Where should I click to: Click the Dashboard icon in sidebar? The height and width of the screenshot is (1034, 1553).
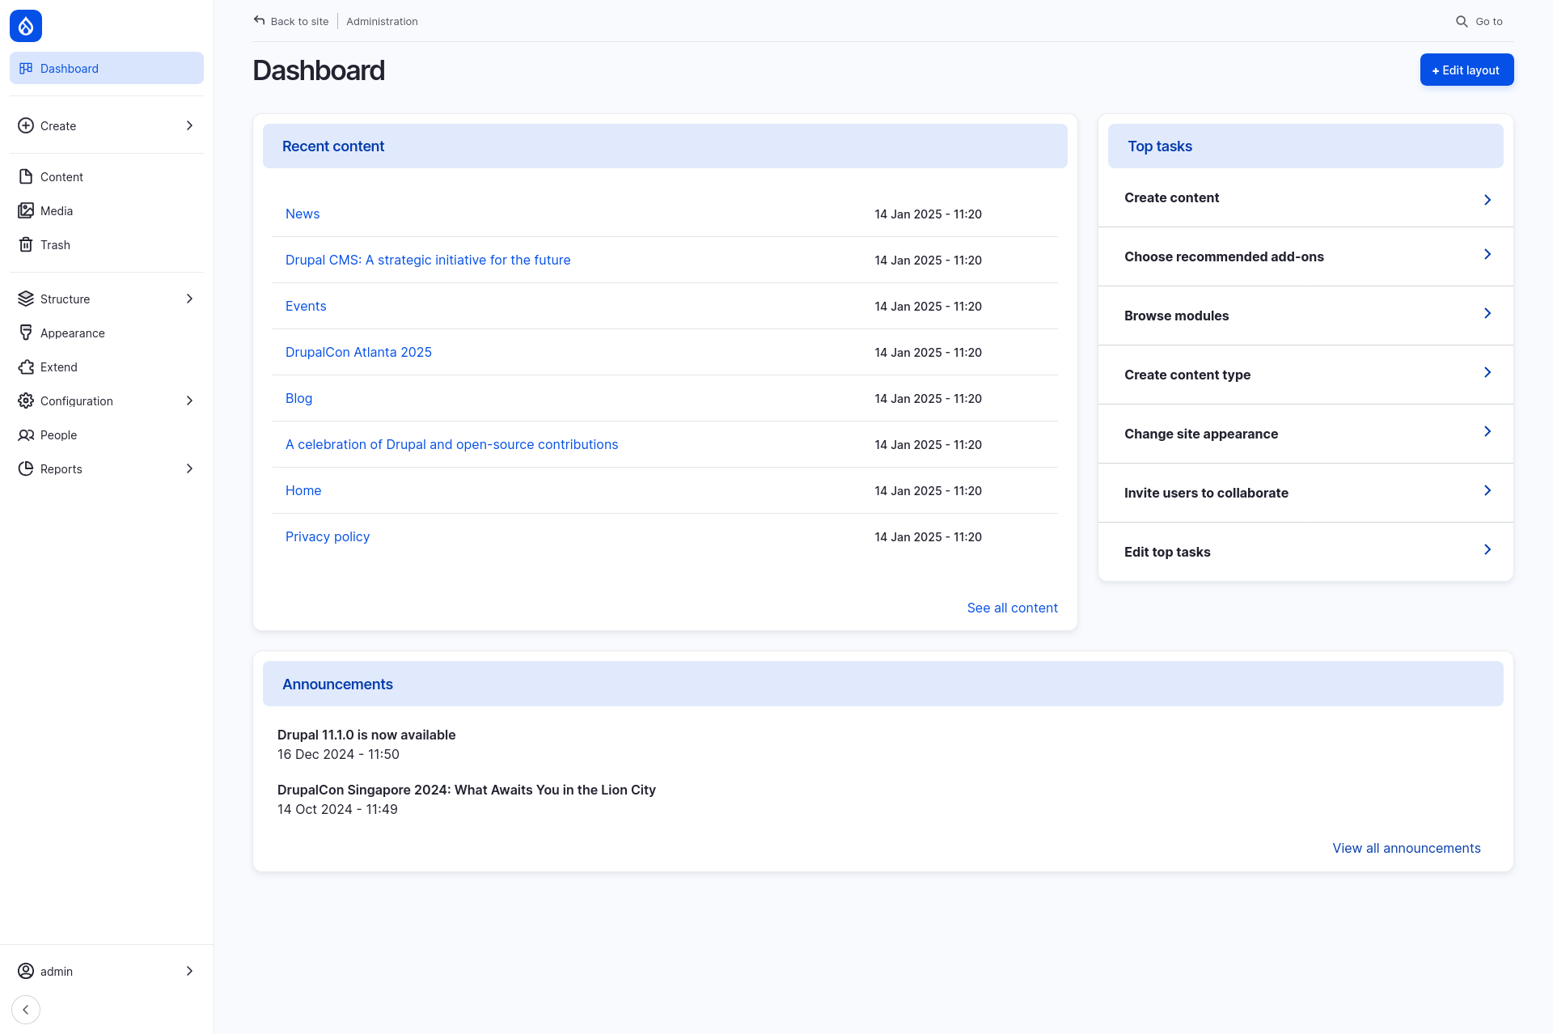pos(24,68)
